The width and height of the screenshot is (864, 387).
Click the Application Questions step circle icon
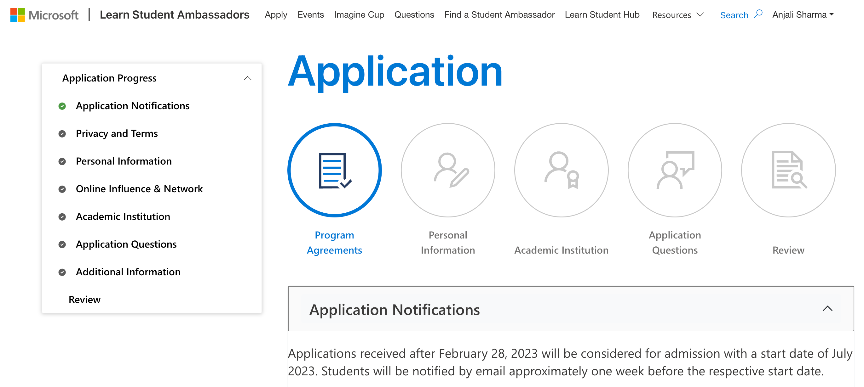click(675, 171)
